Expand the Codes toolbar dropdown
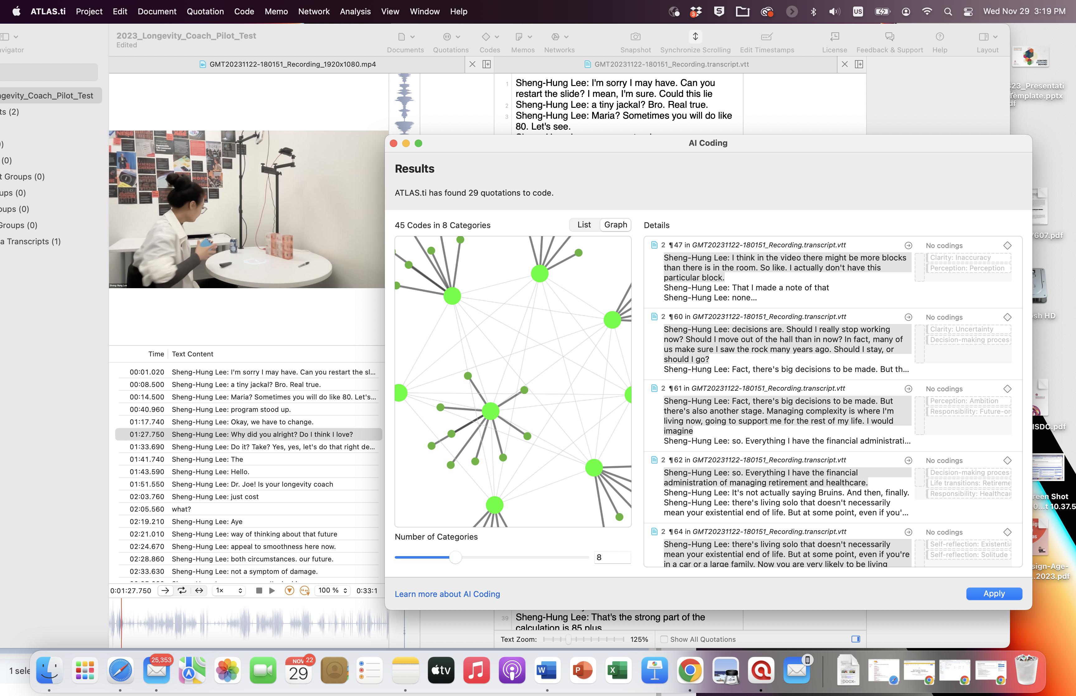Viewport: 1076px width, 696px height. [497, 37]
